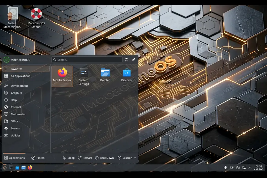Open the launcher configure sliders icon
267x178 pixels.
coord(126,60)
